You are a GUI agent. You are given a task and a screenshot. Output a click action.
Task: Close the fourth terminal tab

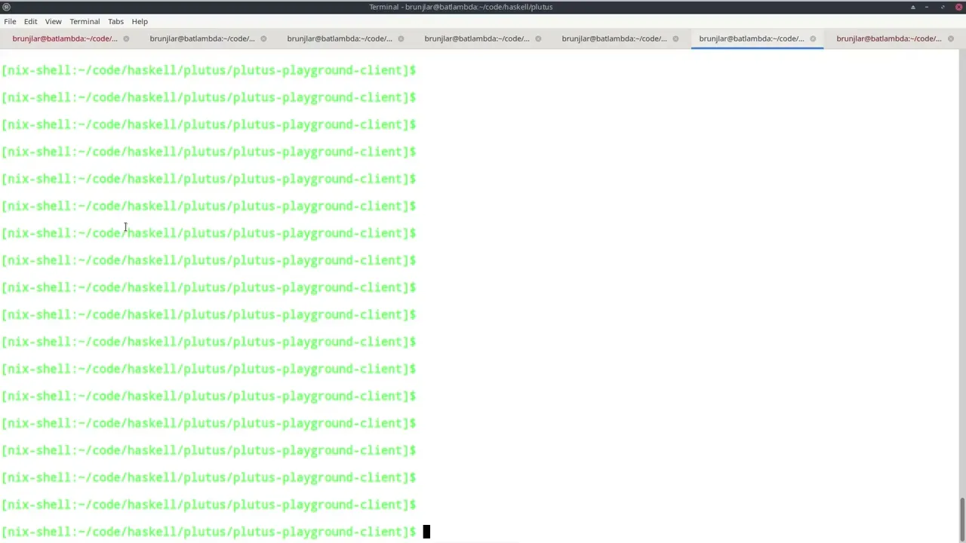tap(538, 38)
